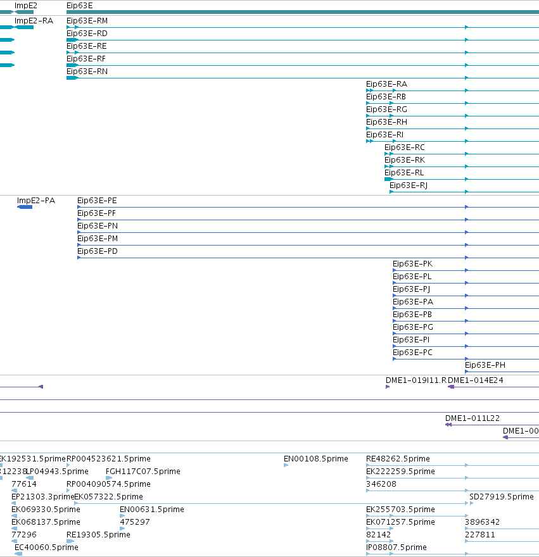539x557 pixels.
Task: Select transcript label Eip63E-RM
Action: pos(87,21)
